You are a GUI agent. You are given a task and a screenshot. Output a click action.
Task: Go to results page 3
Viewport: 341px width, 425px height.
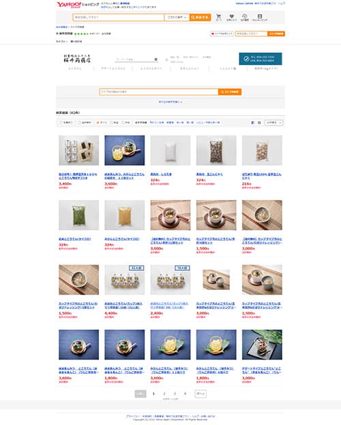[175, 394]
